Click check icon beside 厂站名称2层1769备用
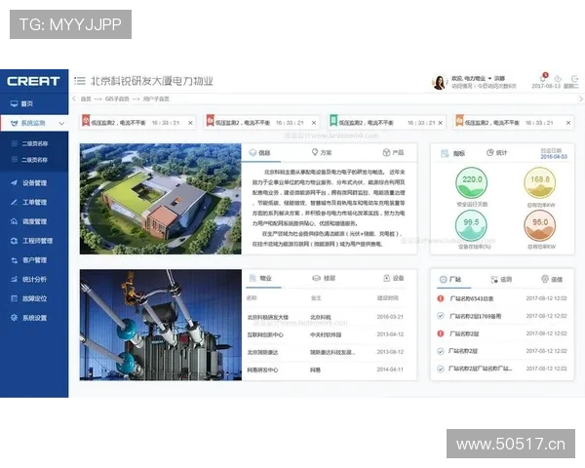The height and width of the screenshot is (468, 585). pyautogui.click(x=441, y=316)
